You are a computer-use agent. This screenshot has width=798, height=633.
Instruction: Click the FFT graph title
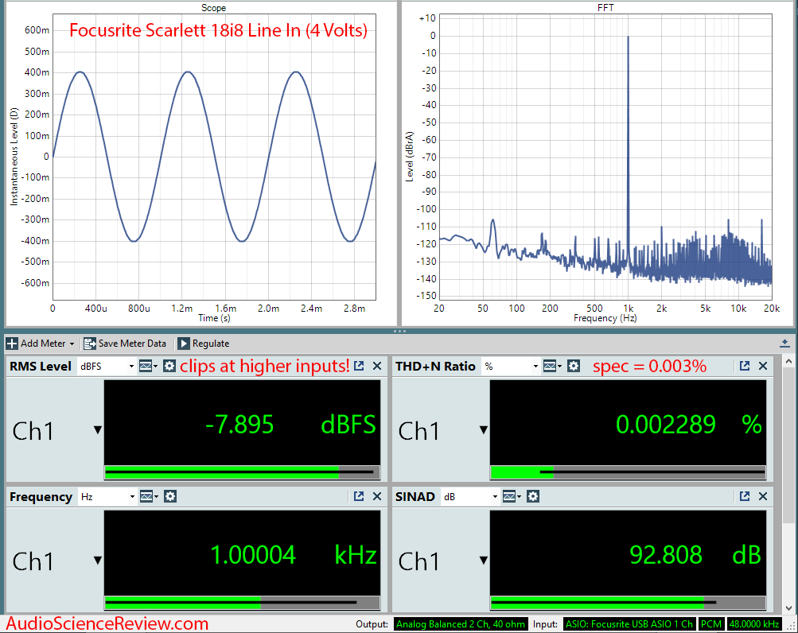coord(605,8)
